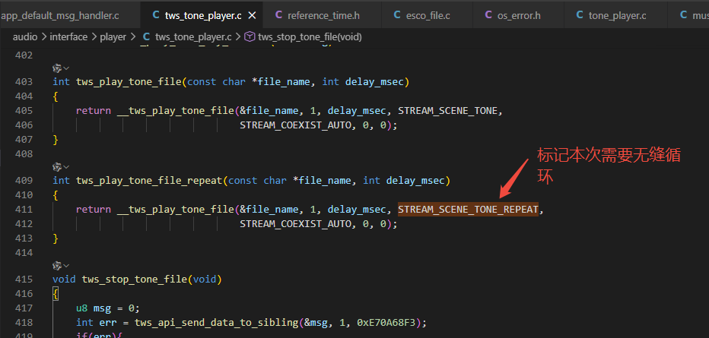Click AI codelens icon above tws_stop_tone_file

(x=57, y=265)
